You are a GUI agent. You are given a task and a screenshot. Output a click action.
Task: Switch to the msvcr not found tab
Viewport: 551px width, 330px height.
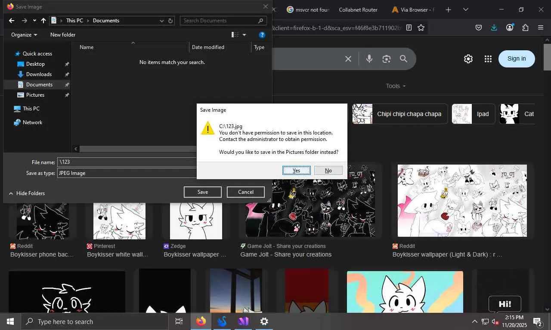click(x=308, y=9)
